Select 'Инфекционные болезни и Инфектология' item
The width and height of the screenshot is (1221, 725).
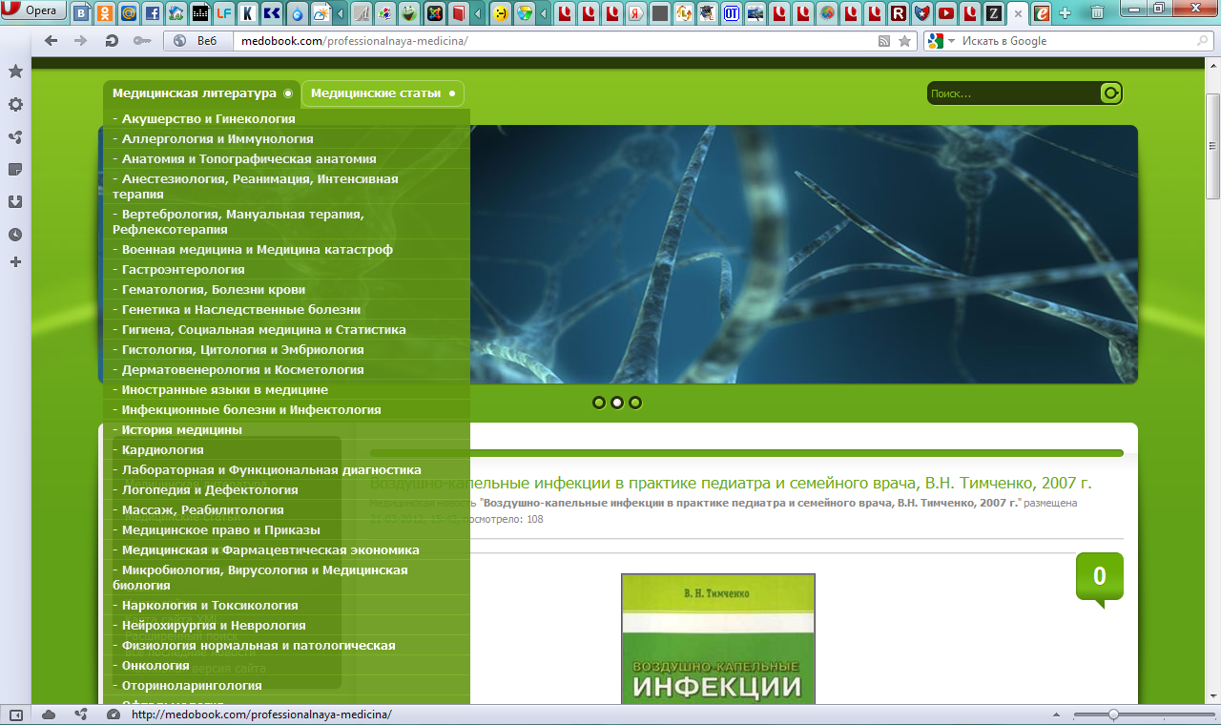286,410
